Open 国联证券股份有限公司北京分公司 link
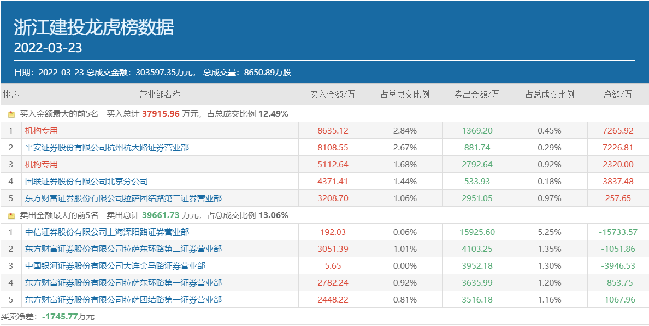This screenshot has width=649, height=326. click(x=86, y=182)
